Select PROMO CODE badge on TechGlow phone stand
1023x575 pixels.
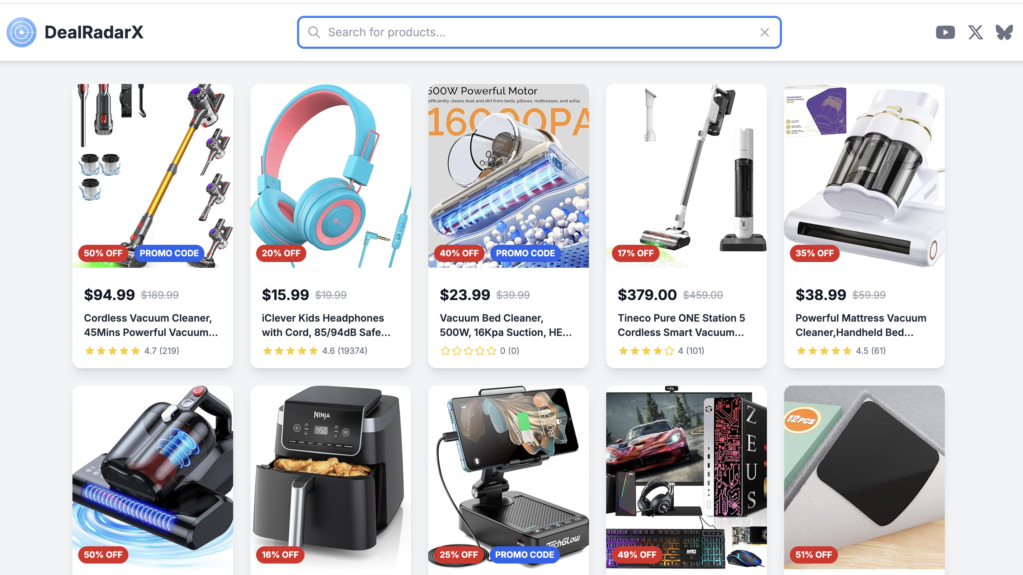(x=524, y=555)
